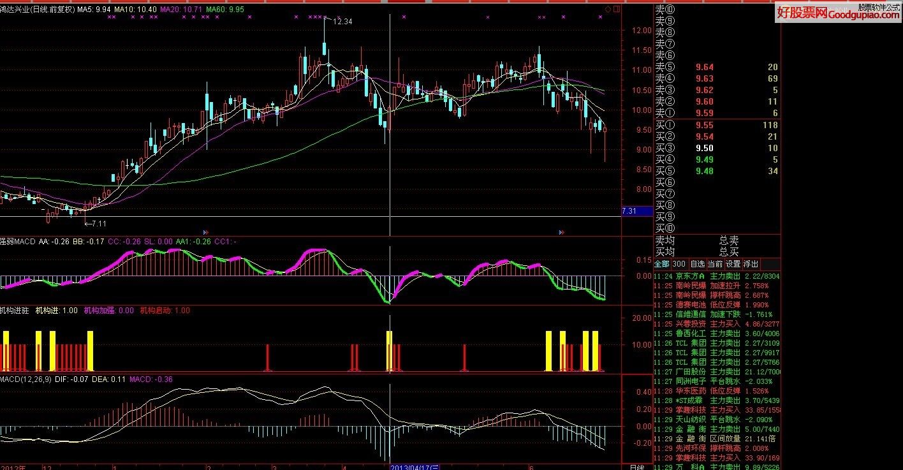This screenshot has width=903, height=470.
Task: Select the 买④ row priced 9.49
Action: [717, 159]
